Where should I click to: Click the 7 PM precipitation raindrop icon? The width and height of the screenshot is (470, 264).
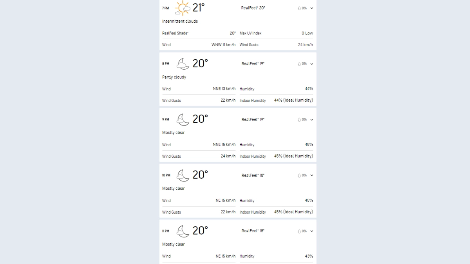[299, 8]
